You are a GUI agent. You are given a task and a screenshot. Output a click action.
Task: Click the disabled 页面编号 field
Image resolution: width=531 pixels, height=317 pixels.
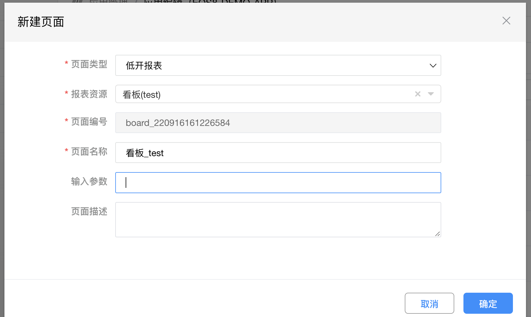[278, 123]
